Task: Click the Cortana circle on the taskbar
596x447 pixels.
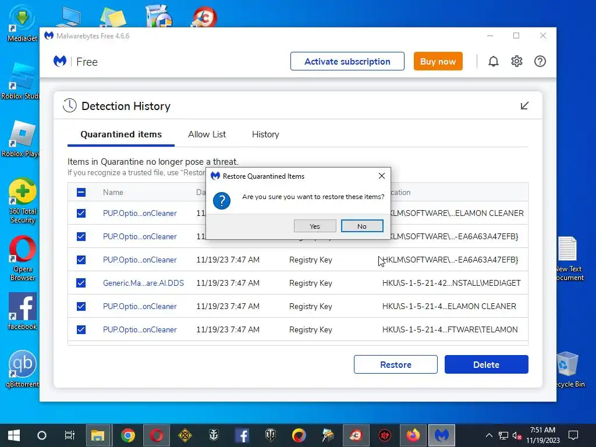Action: point(42,435)
